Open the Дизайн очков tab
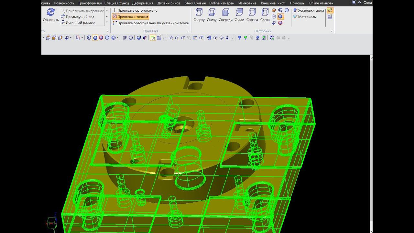 pyautogui.click(x=169, y=3)
